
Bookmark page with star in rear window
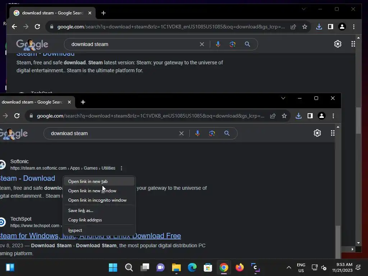pyautogui.click(x=305, y=27)
